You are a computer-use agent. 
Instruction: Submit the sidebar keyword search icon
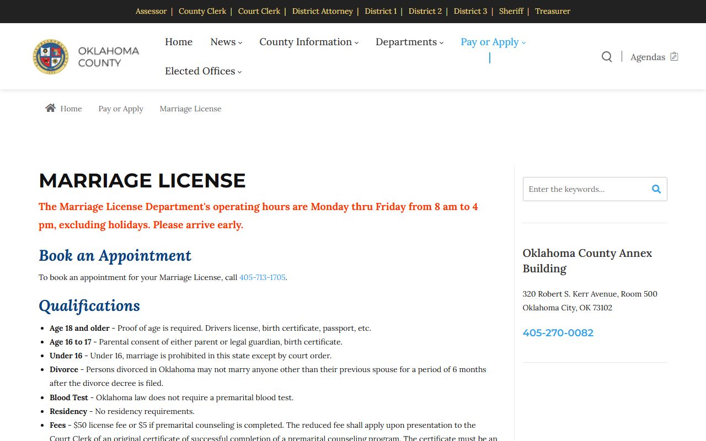pos(656,189)
